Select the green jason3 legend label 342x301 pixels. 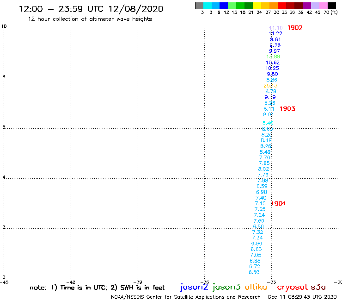coord(226,288)
